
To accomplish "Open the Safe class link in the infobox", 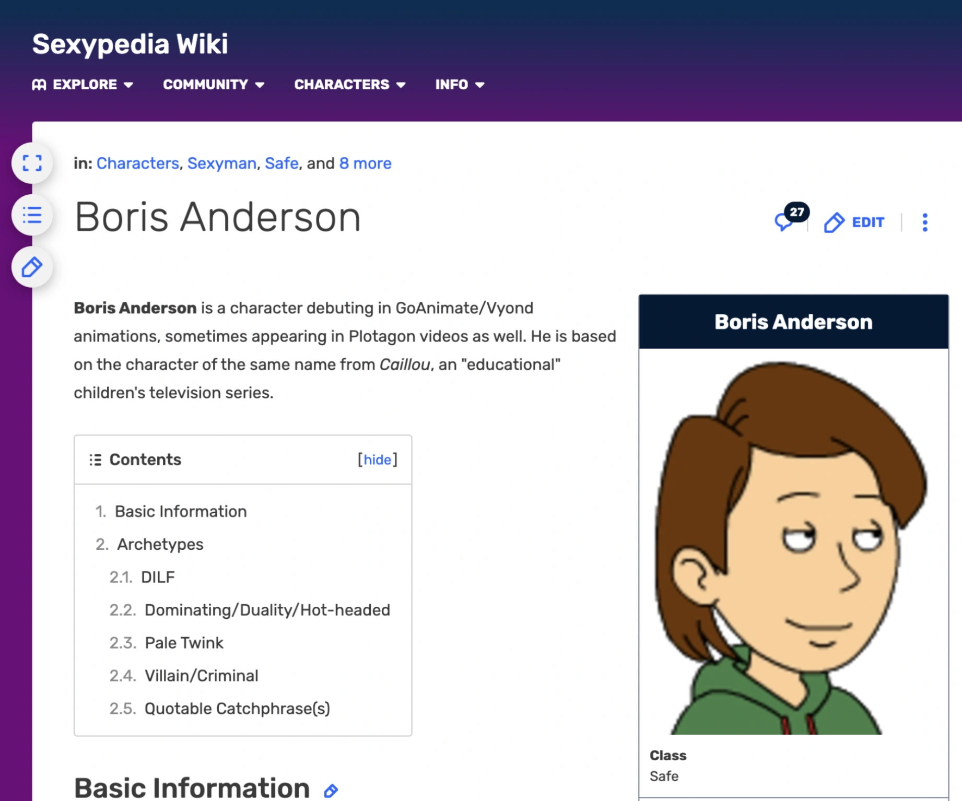I will 663,776.
